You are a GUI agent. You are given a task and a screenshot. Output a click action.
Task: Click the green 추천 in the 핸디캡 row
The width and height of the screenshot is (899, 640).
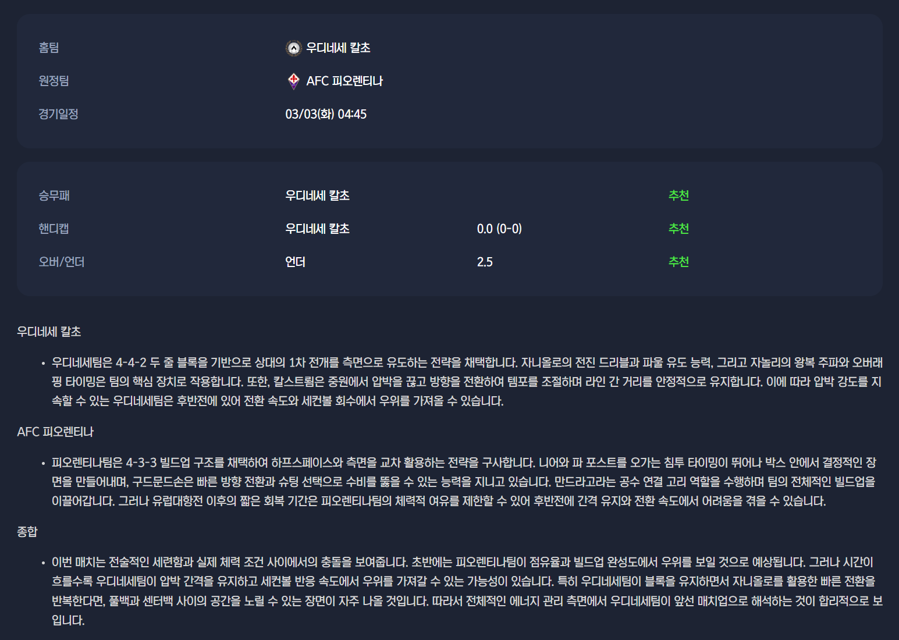(678, 229)
